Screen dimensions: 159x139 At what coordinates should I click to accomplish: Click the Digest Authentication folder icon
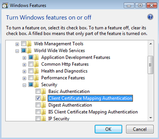pyautogui.click(x=43, y=105)
